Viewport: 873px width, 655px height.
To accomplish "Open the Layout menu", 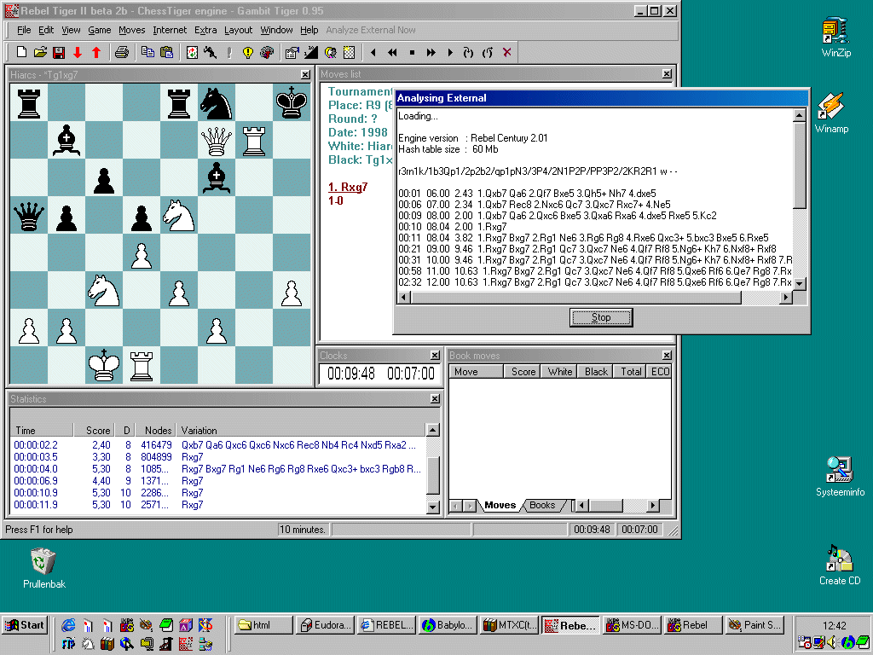I will (x=239, y=30).
